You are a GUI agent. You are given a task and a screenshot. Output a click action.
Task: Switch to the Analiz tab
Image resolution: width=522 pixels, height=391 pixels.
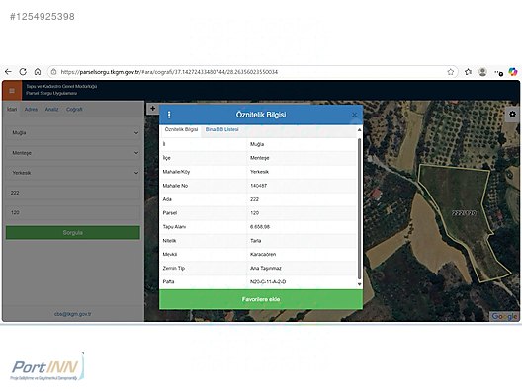point(52,109)
